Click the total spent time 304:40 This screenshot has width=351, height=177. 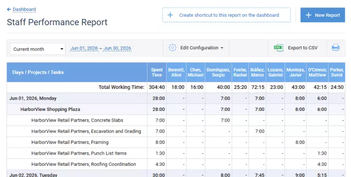pos(157,87)
